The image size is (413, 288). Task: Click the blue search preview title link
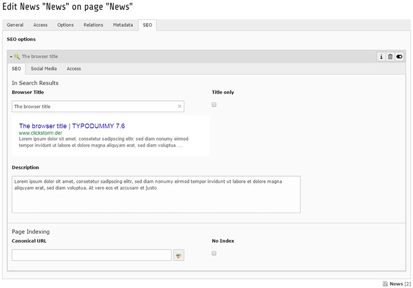[x=72, y=126]
